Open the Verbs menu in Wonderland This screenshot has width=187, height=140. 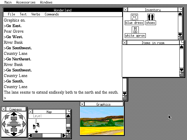(x=36, y=14)
